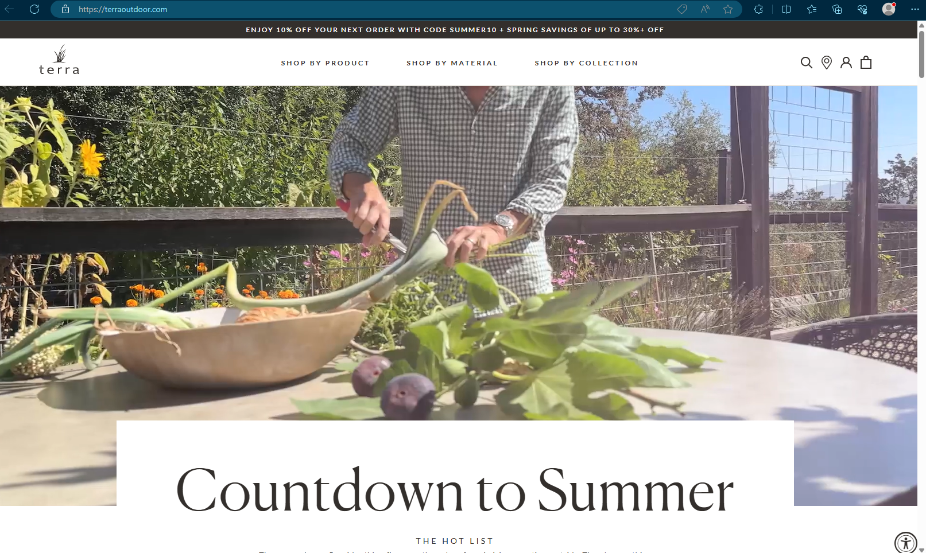Click the read aloud icon

(x=705, y=9)
